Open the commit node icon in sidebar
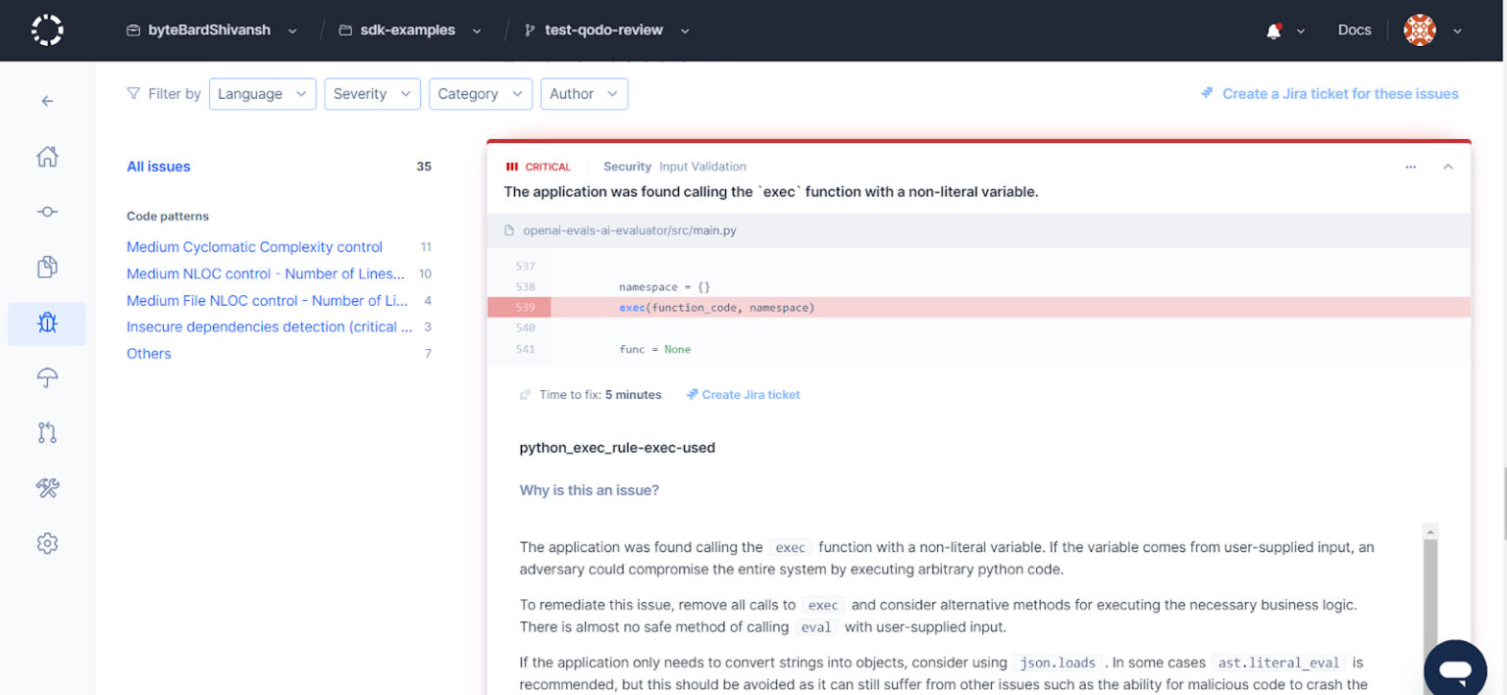 [46, 211]
